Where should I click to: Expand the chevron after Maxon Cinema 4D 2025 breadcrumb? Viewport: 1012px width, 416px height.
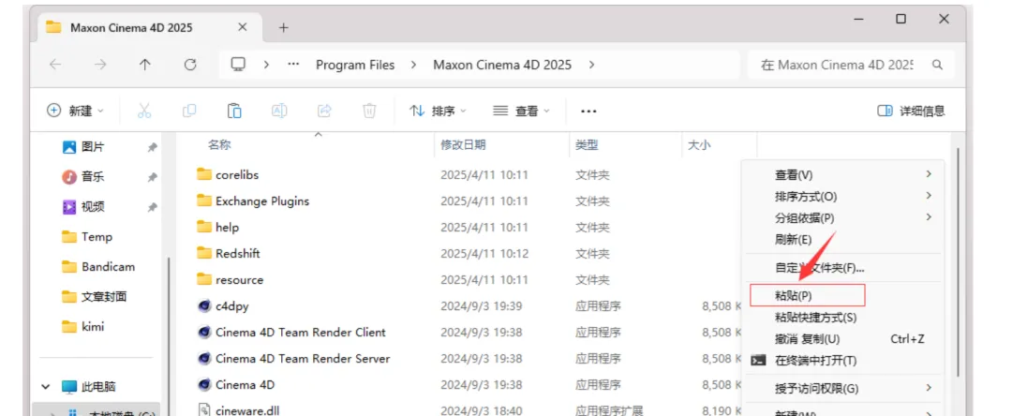coord(591,65)
